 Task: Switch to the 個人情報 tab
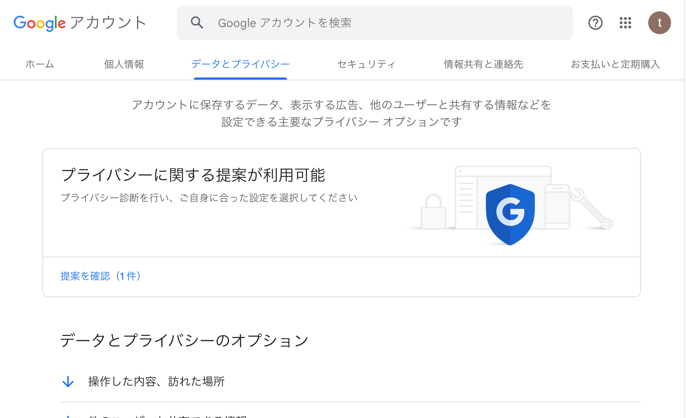(x=124, y=64)
